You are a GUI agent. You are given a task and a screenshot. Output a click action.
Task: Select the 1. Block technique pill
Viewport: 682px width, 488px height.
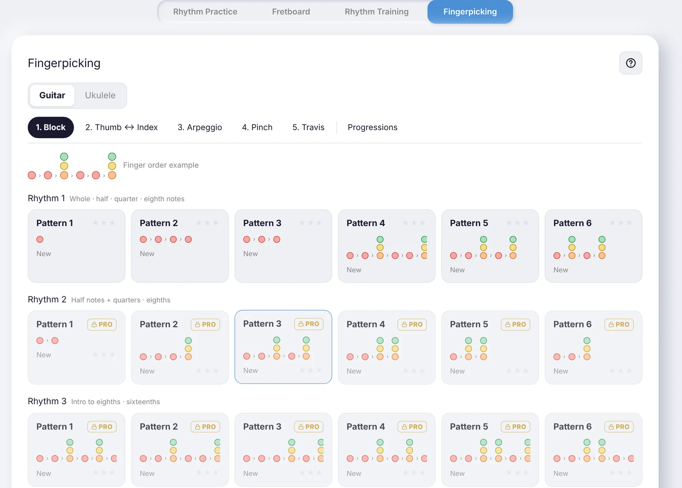[x=51, y=128]
